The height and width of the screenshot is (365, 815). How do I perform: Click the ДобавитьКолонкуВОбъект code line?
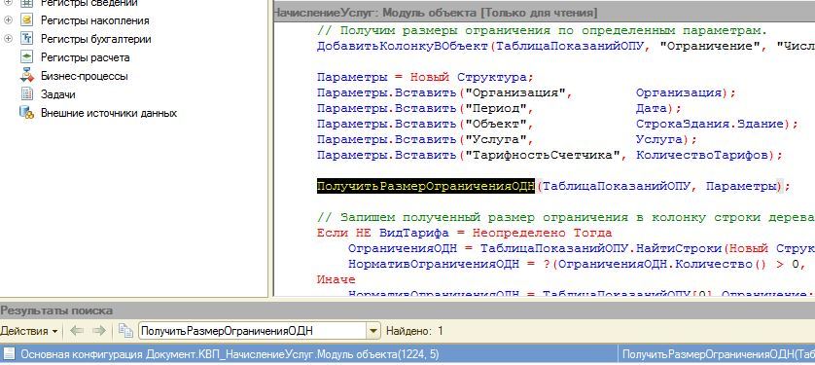(565, 46)
